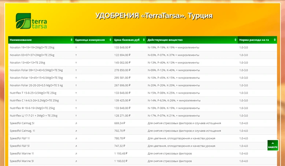Click price 128 271,00 ₽
The height and width of the screenshot is (166, 285).
click(x=122, y=116)
